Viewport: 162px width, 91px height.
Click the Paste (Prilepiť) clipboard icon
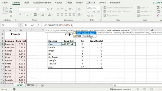click(x=5, y=9)
